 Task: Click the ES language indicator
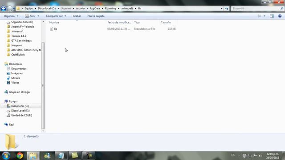click(233, 155)
